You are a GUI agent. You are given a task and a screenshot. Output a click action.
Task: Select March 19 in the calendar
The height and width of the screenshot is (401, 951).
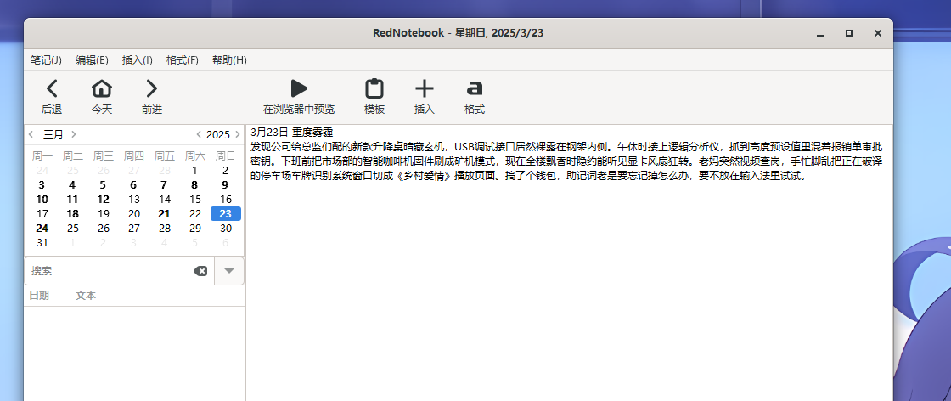[x=103, y=213]
